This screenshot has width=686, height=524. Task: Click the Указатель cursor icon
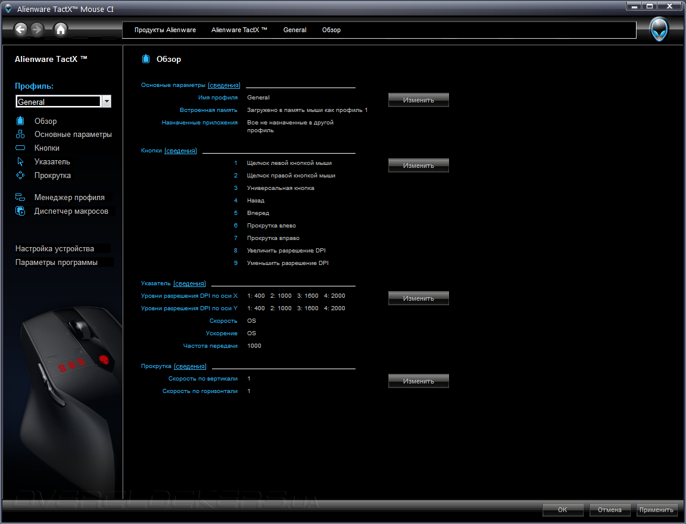(20, 161)
